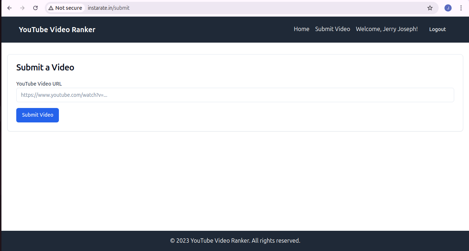469x251 pixels.
Task: Go back using the browser back arrow
Action: point(9,8)
